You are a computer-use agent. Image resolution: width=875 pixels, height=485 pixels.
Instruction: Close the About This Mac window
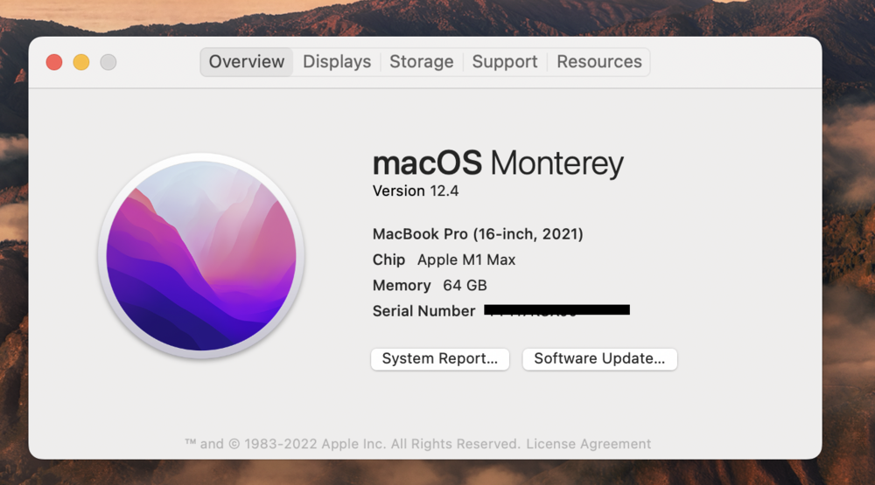click(x=54, y=62)
